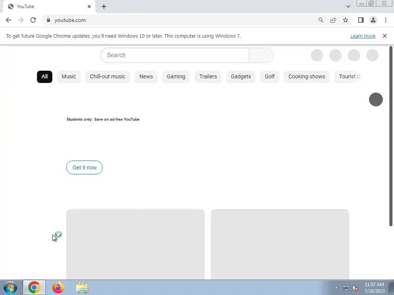This screenshot has height=295, width=394.
Task: Click the network tray icon
Action: 346,288
